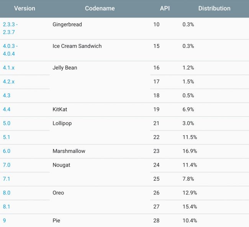The image size is (249, 227).
Task: Open the 7.1 version link
Action: coord(7,179)
